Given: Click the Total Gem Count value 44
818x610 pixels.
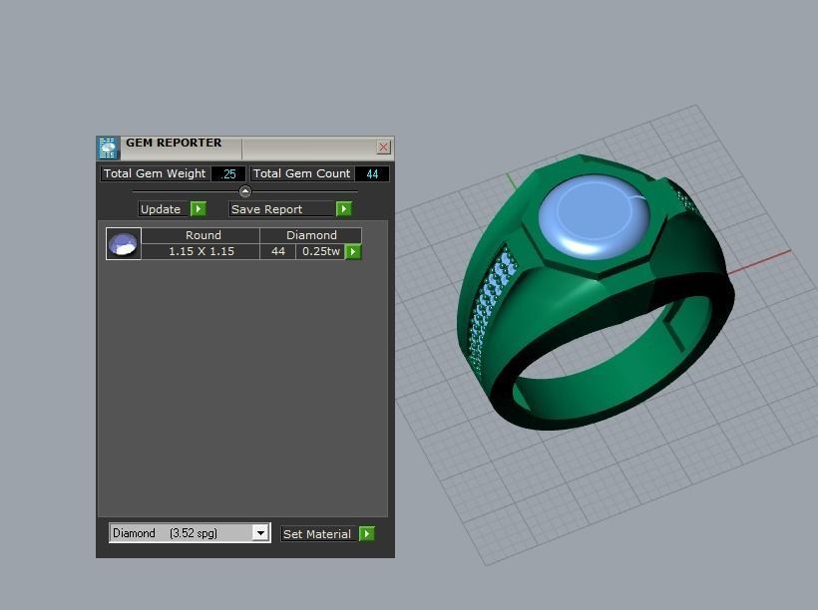Looking at the screenshot, I should click(x=372, y=173).
